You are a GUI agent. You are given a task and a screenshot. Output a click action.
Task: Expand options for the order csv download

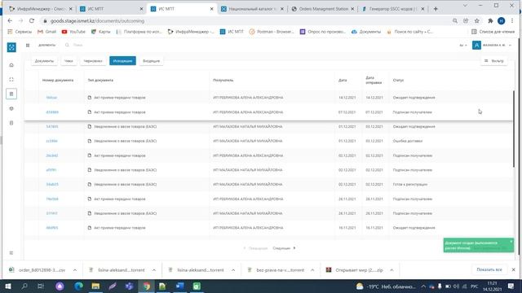[75, 270]
